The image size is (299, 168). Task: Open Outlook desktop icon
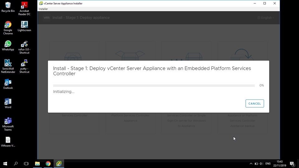coord(8,84)
